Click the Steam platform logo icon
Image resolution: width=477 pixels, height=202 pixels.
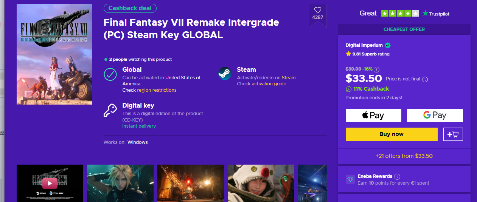[x=225, y=74]
